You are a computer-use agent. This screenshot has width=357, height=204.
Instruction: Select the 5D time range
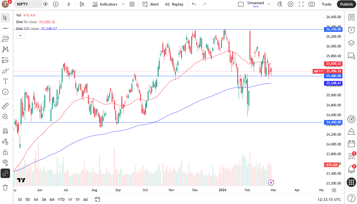coord(28,200)
